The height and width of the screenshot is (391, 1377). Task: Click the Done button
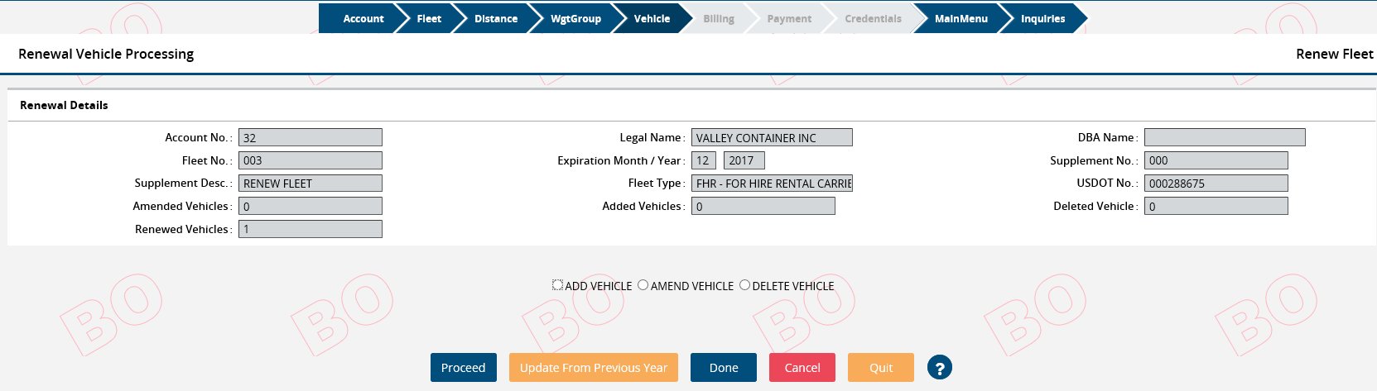coord(723,368)
